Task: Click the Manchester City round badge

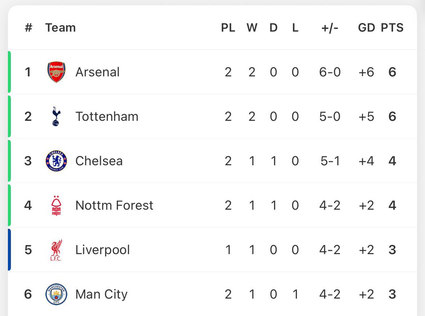Action: tap(56, 294)
